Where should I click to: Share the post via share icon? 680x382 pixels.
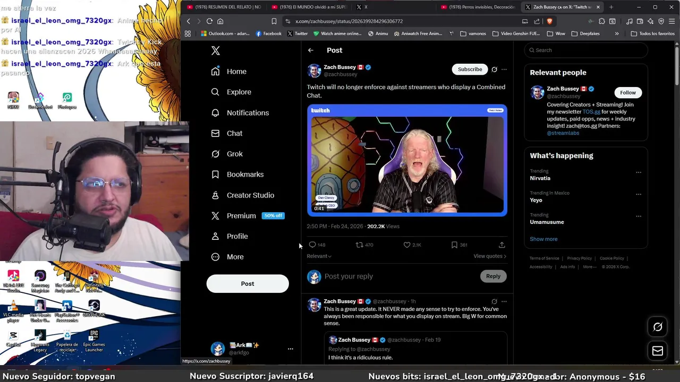pos(501,245)
